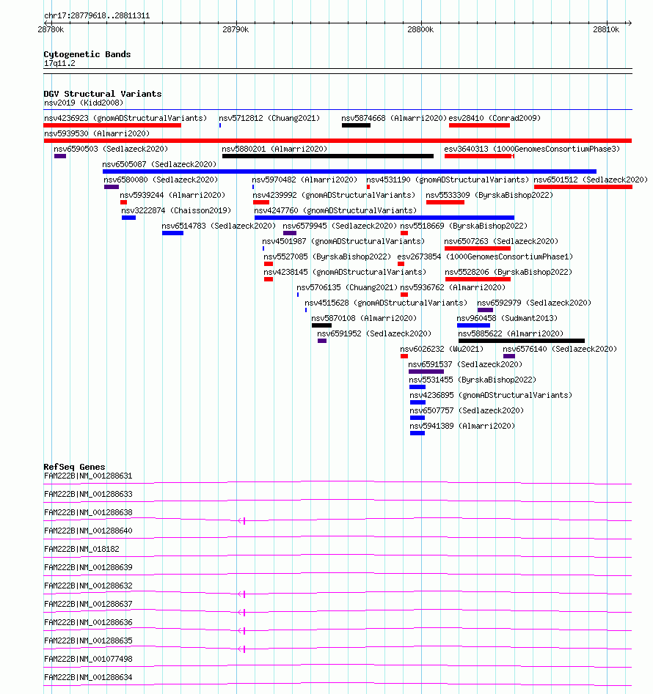
Task: Open nsv6579945 (Sedlazeck2020) label
Action: [340, 226]
